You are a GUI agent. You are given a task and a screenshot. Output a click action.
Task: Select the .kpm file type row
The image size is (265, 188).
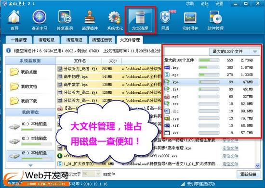pyautogui.click(x=211, y=82)
